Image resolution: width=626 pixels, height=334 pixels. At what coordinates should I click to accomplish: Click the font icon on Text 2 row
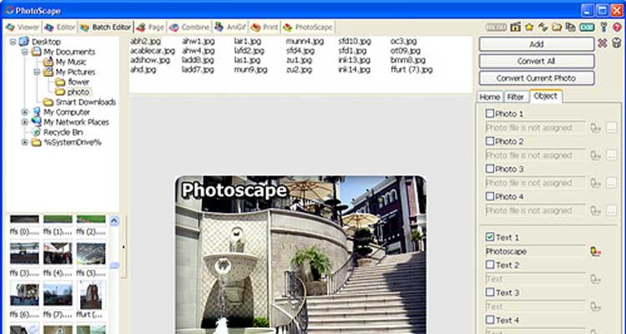point(596,279)
